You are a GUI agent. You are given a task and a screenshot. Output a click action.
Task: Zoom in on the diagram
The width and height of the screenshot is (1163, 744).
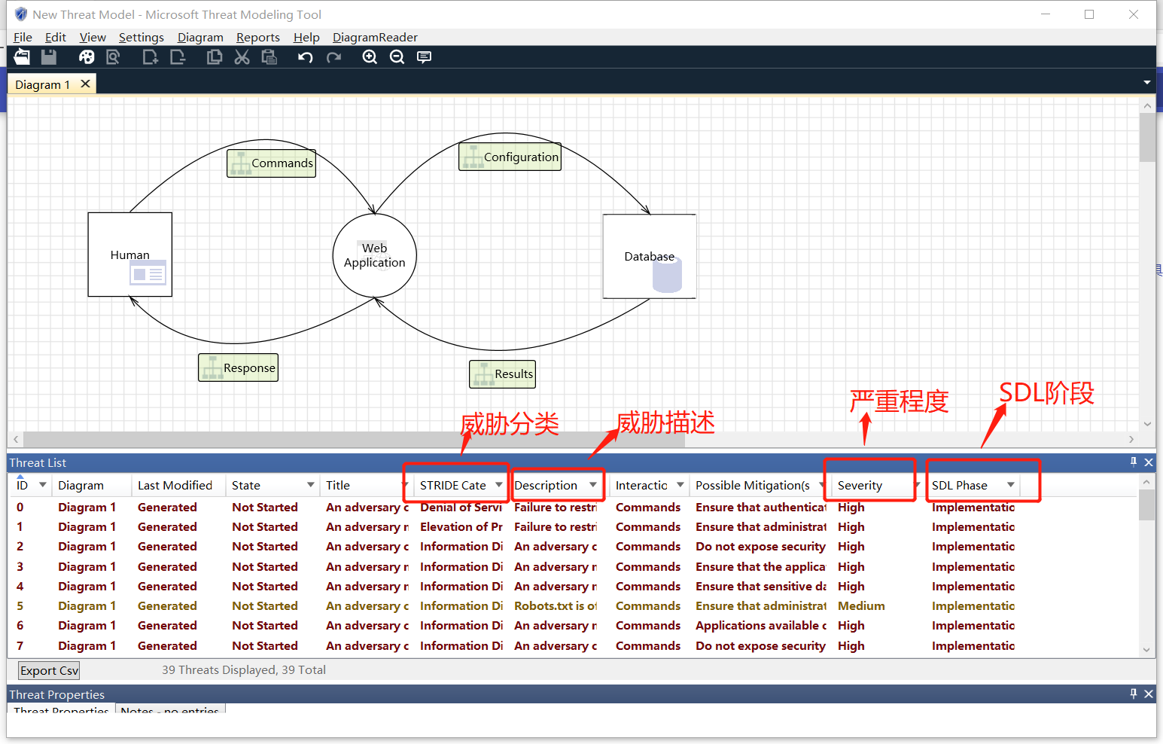pyautogui.click(x=370, y=57)
